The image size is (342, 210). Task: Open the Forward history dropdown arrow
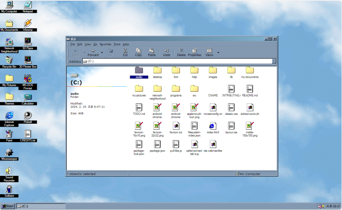pos(102,52)
